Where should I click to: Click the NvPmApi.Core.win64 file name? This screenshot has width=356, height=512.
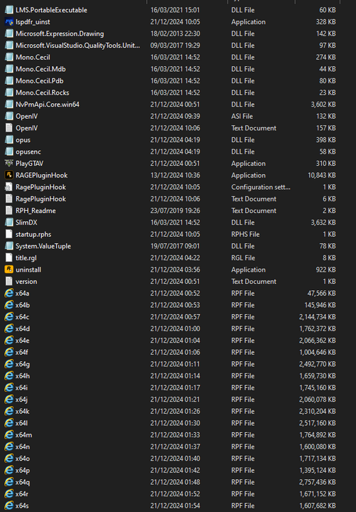pyautogui.click(x=47, y=104)
